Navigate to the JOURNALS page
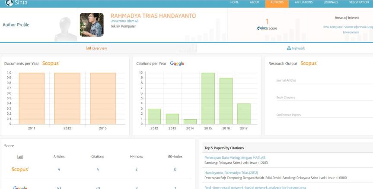The height and width of the screenshot is (189, 373). click(331, 3)
